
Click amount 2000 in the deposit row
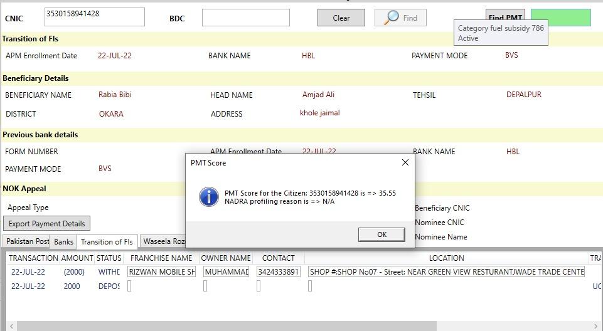(72, 286)
